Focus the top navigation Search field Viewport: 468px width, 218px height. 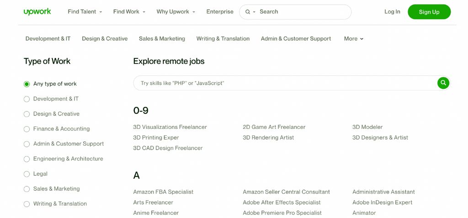(302, 12)
